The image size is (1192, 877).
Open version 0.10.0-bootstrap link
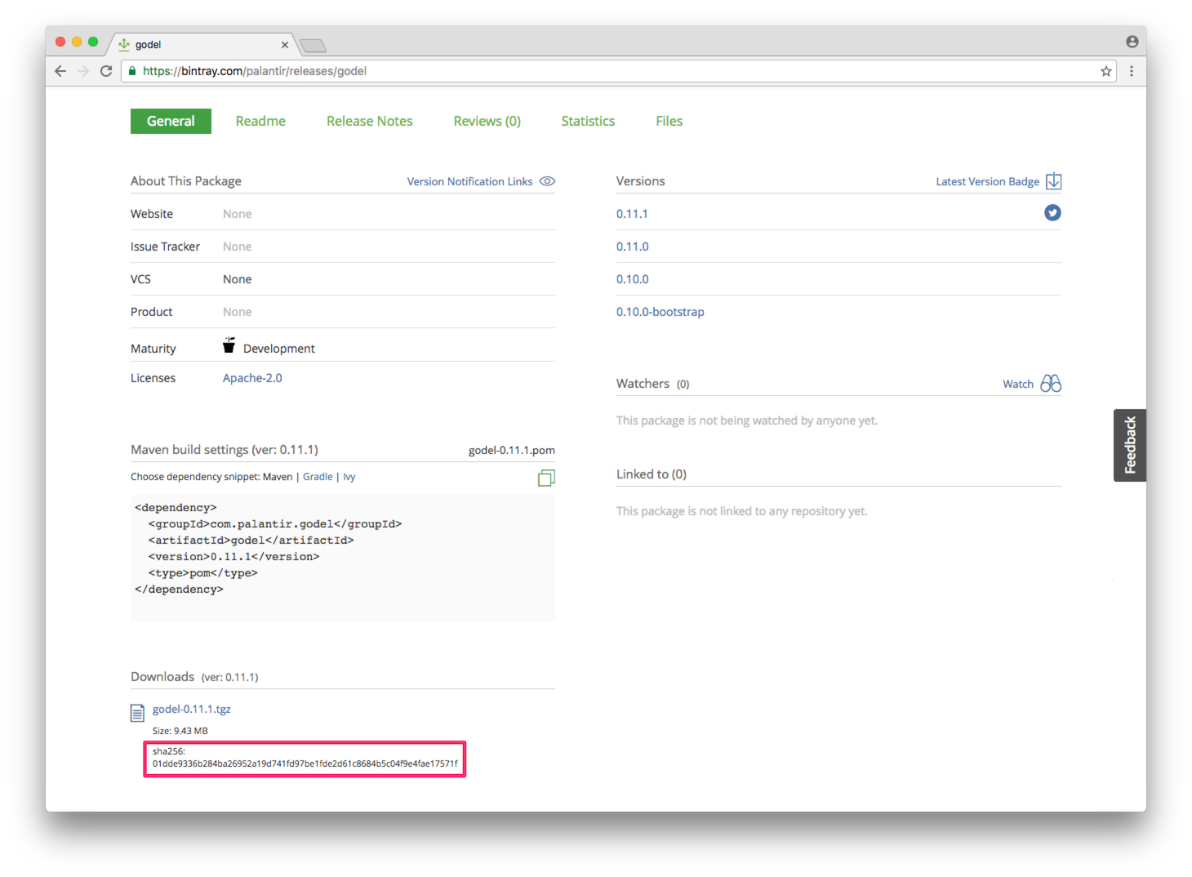coord(660,312)
